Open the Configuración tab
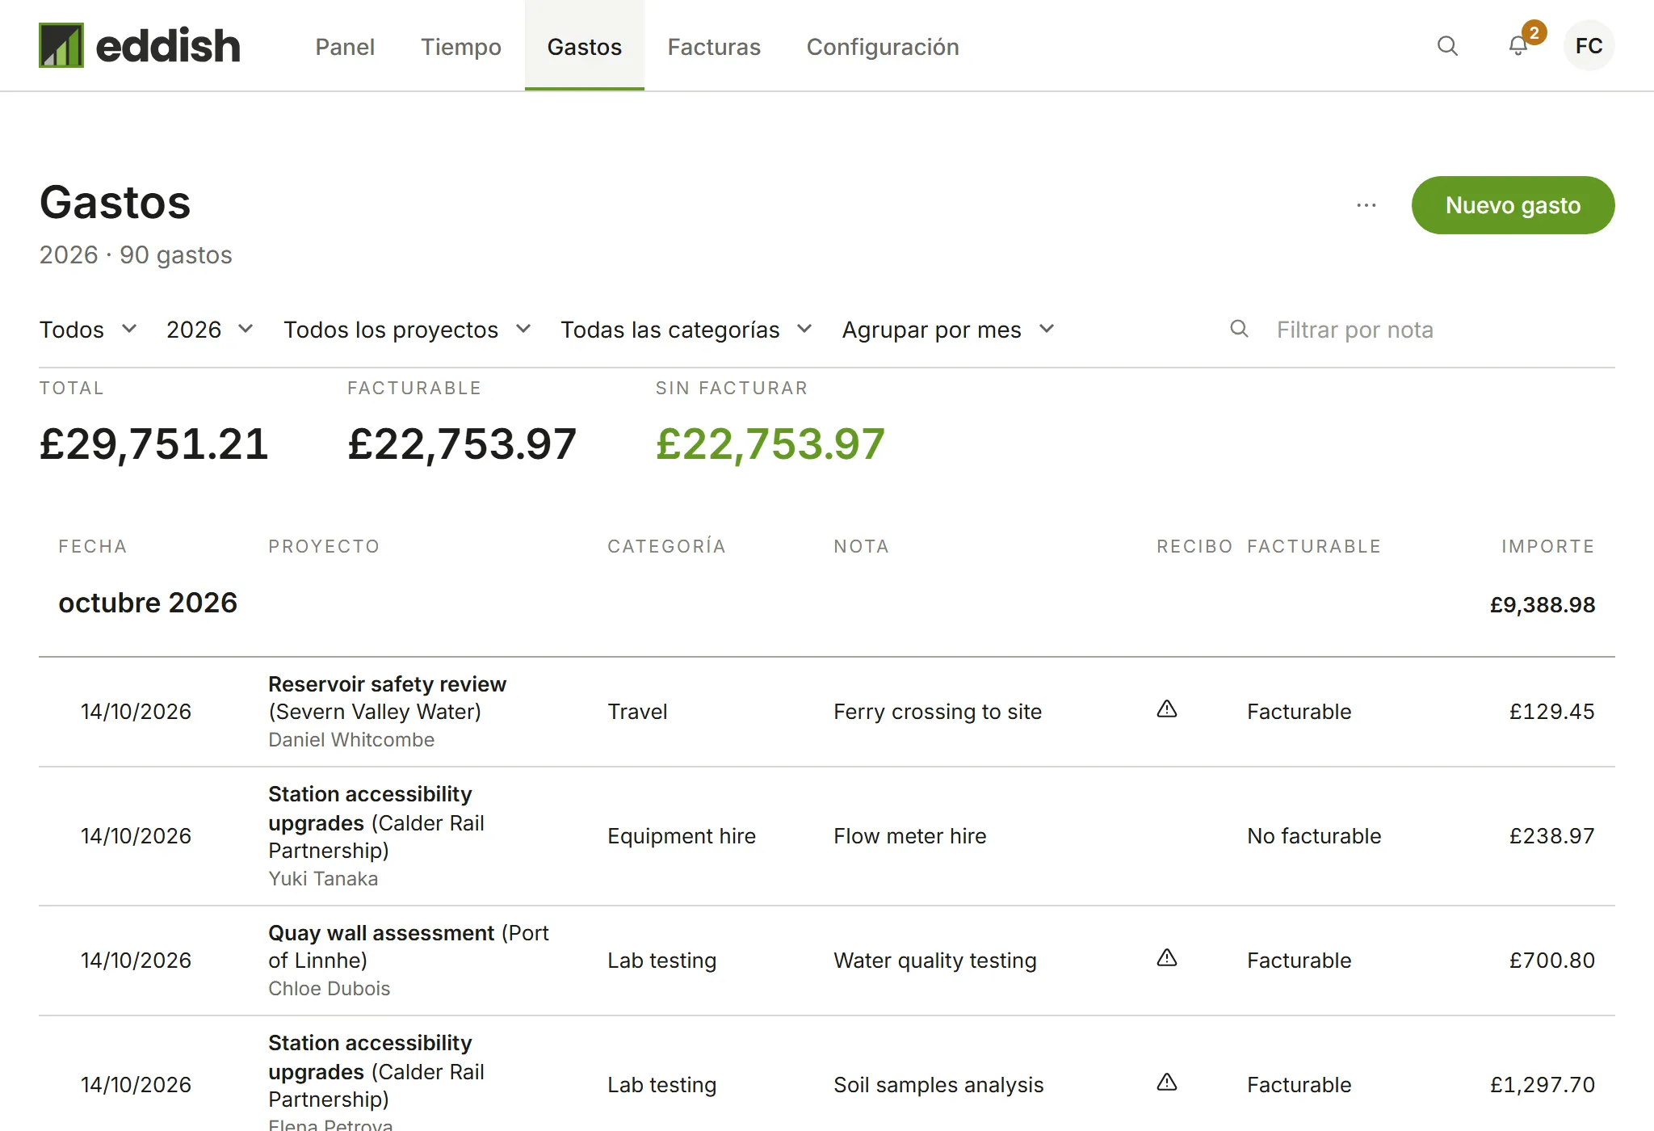Screen dimensions: 1654x1131 [883, 47]
